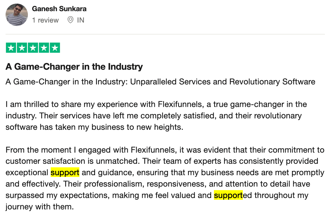Select the third green rating star

[x=33, y=48]
